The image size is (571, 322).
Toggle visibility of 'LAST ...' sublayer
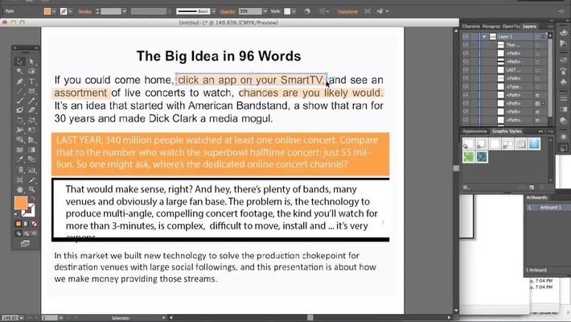466,70
